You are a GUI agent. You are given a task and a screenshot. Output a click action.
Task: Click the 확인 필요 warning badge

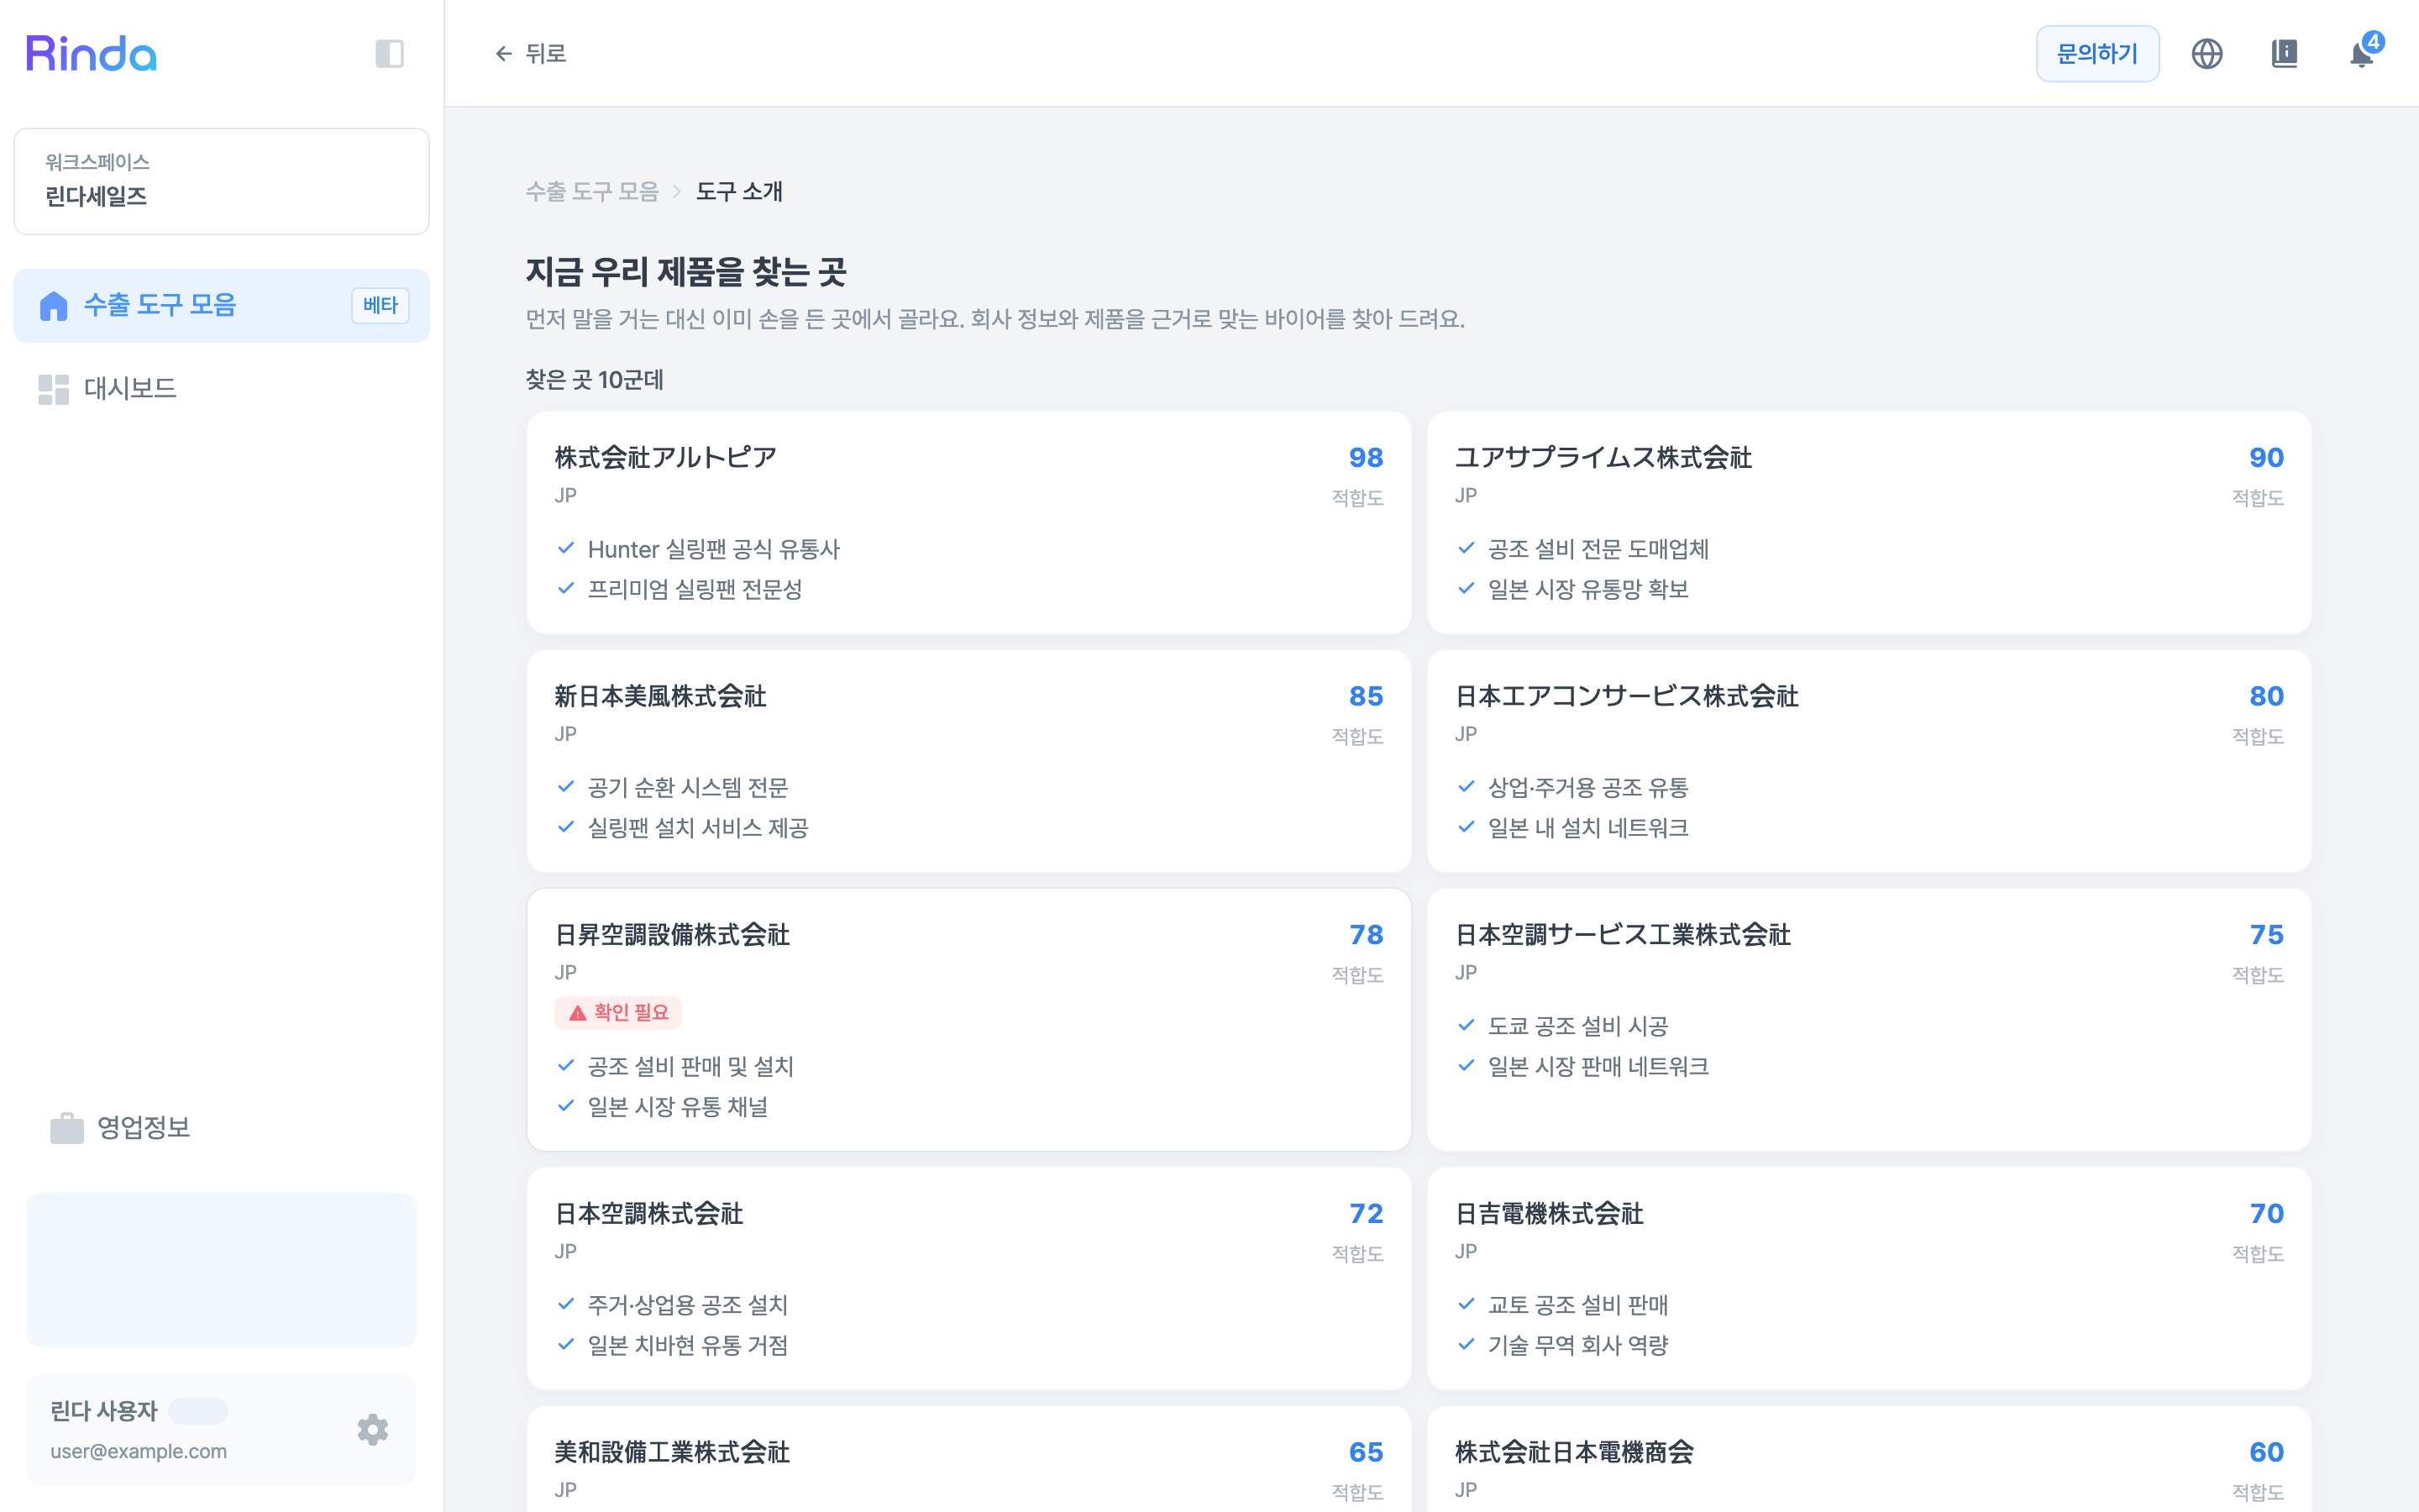click(617, 1012)
